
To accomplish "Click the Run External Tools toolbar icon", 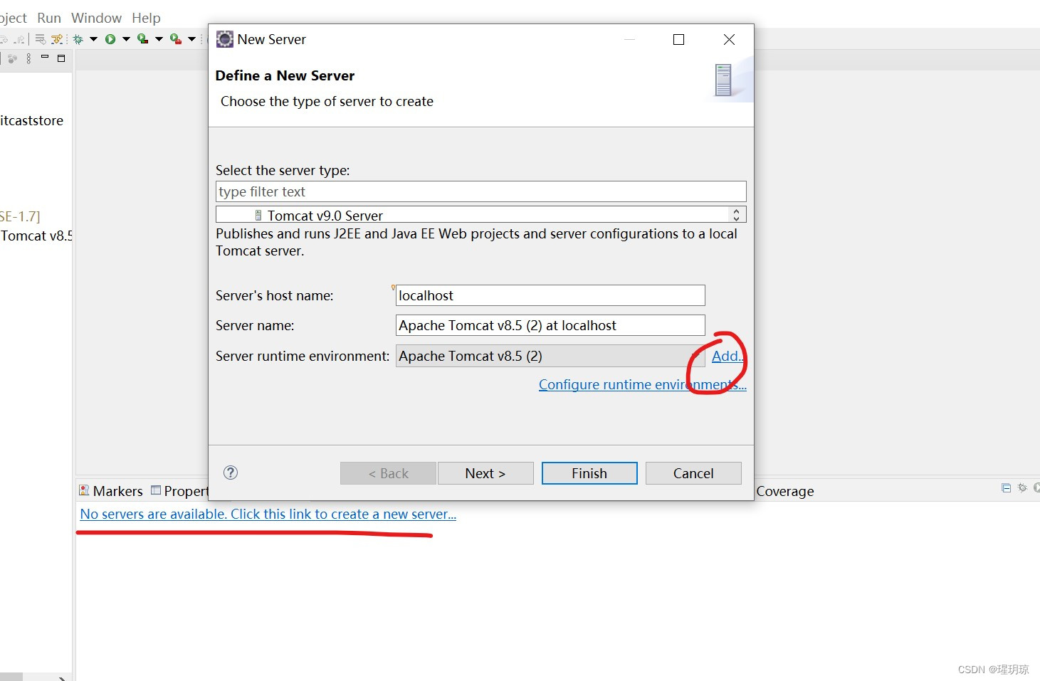I will (x=175, y=39).
